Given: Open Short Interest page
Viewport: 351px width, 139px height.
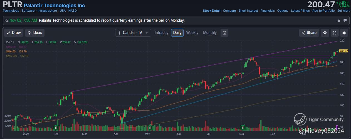Looking at the screenshot, I should coord(248,11).
